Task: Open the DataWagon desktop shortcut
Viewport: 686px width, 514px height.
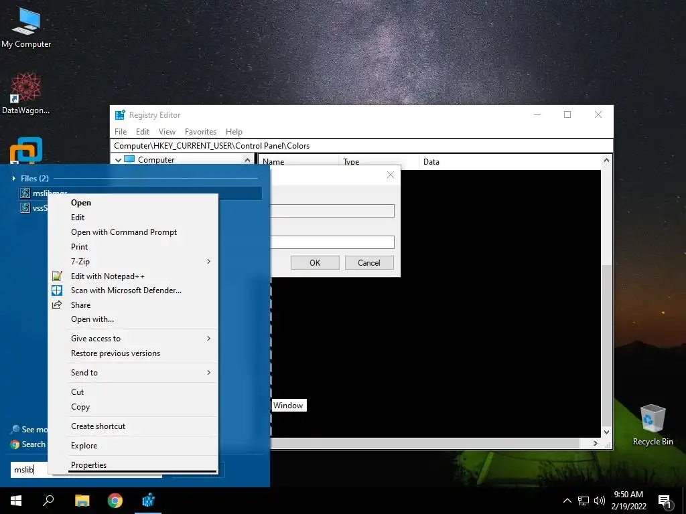Action: point(26,94)
